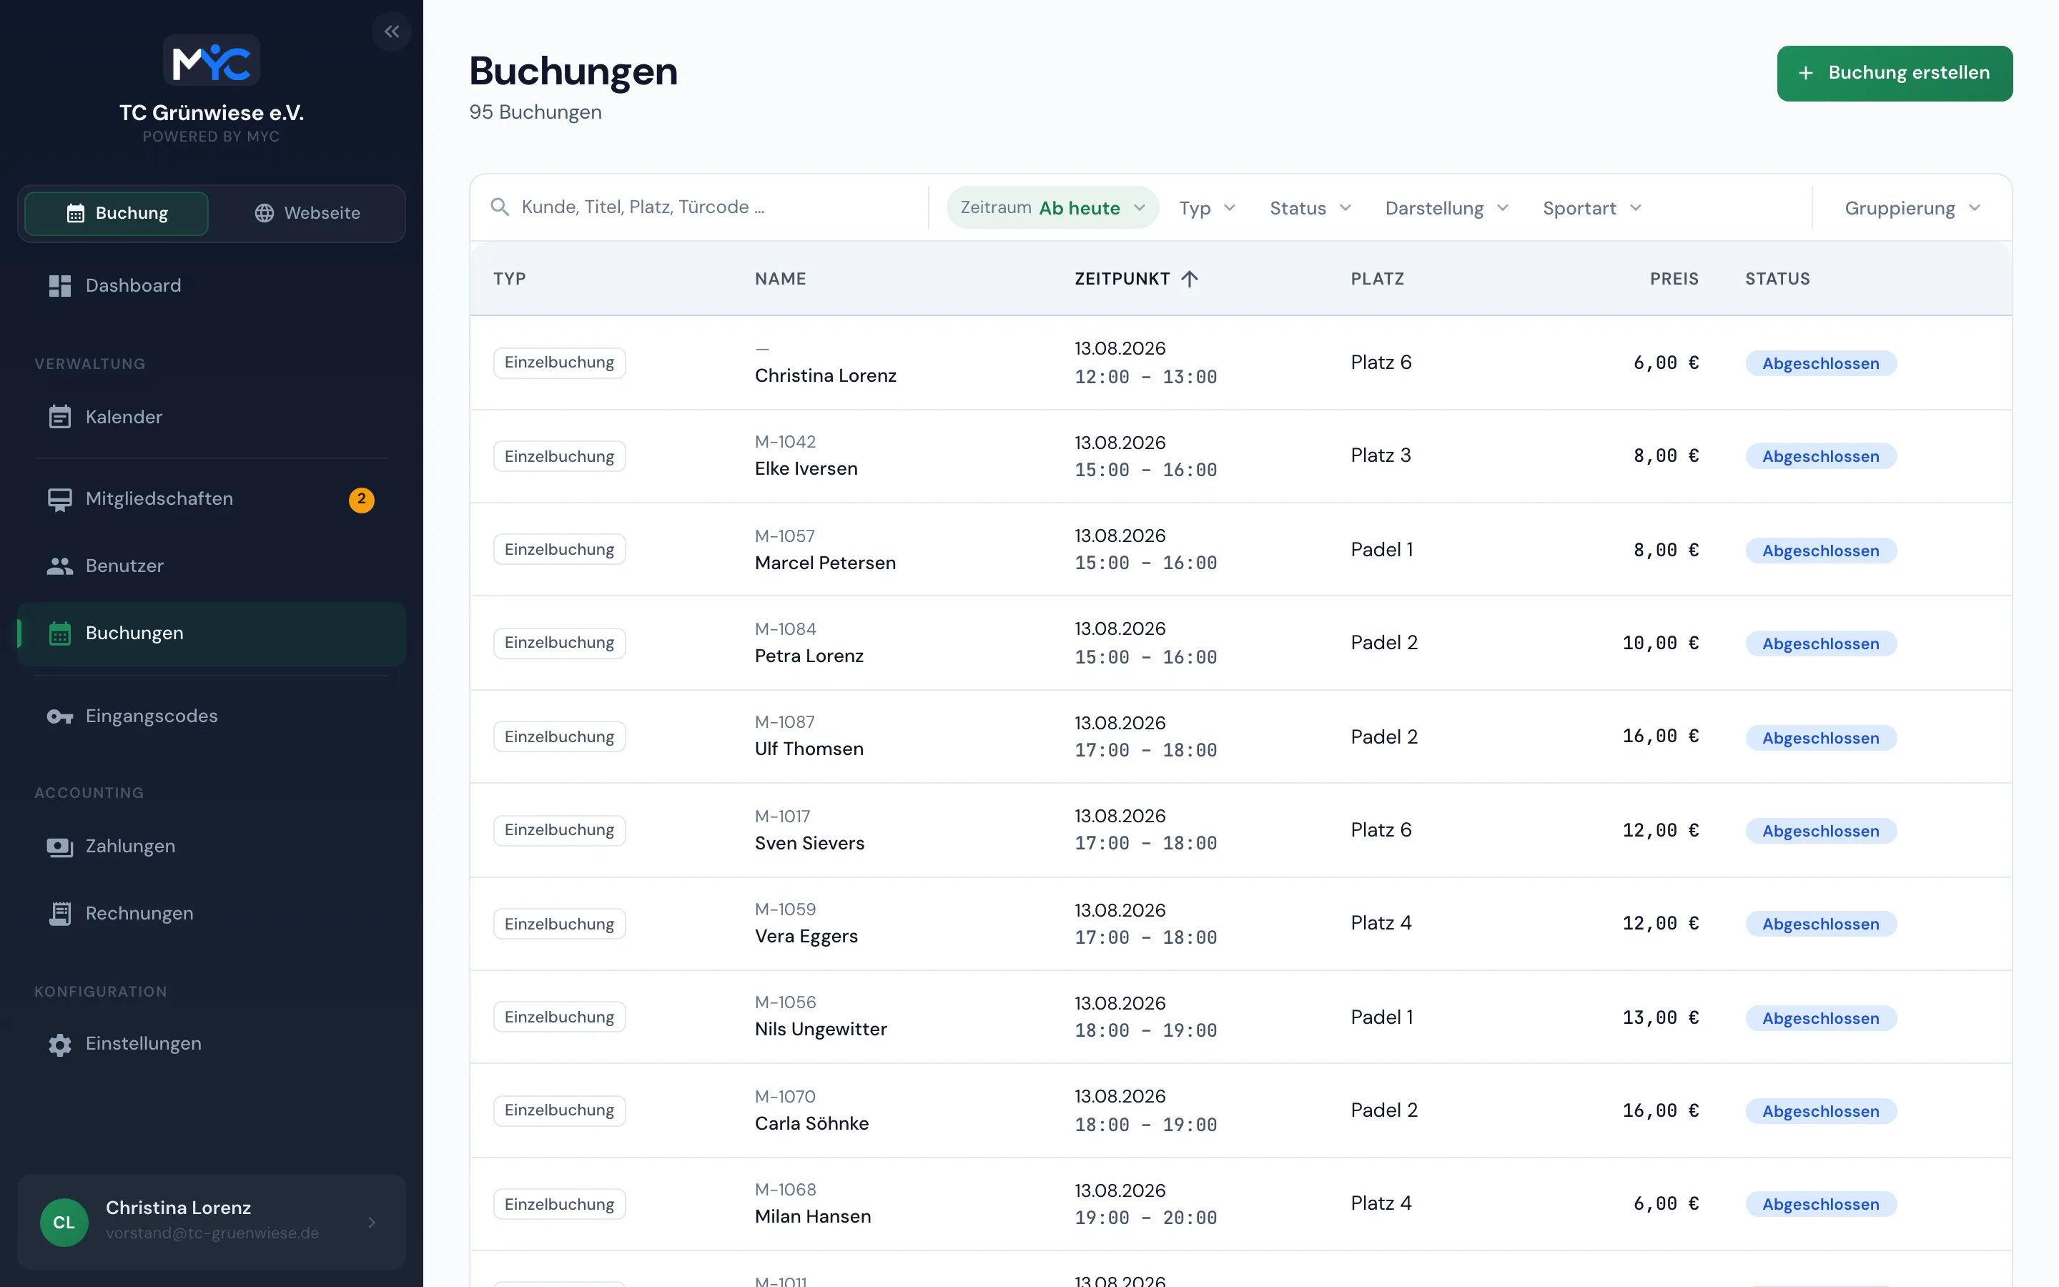Screen dimensions: 2059x1287
Task: Click the MYC logo
Action: tap(211, 61)
